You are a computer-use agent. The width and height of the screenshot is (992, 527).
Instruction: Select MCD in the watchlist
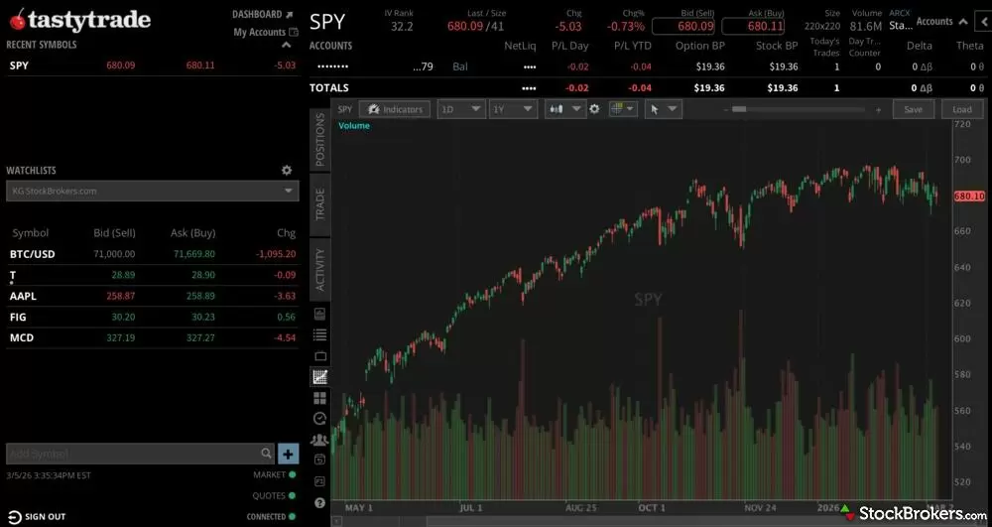point(152,337)
